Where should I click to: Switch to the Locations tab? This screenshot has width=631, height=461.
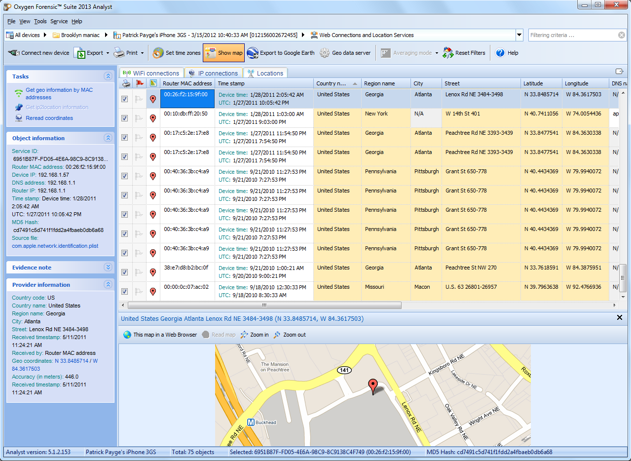point(265,73)
